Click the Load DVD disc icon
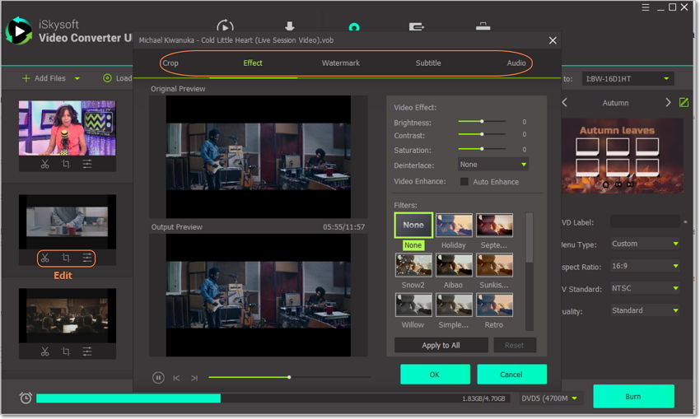 tap(107, 78)
